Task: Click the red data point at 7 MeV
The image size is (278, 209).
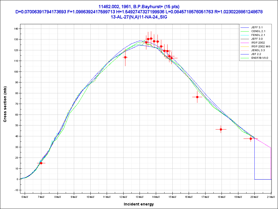Action: click(x=41, y=163)
